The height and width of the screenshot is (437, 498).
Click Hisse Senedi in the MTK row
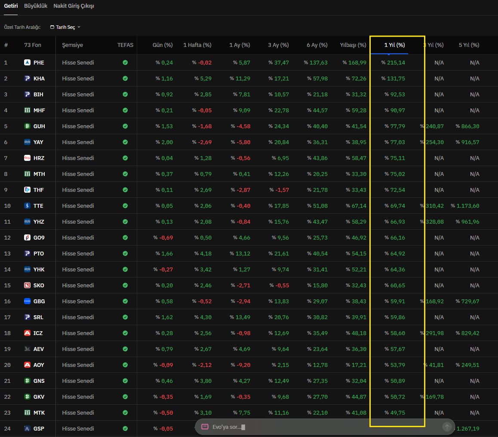[x=78, y=412]
